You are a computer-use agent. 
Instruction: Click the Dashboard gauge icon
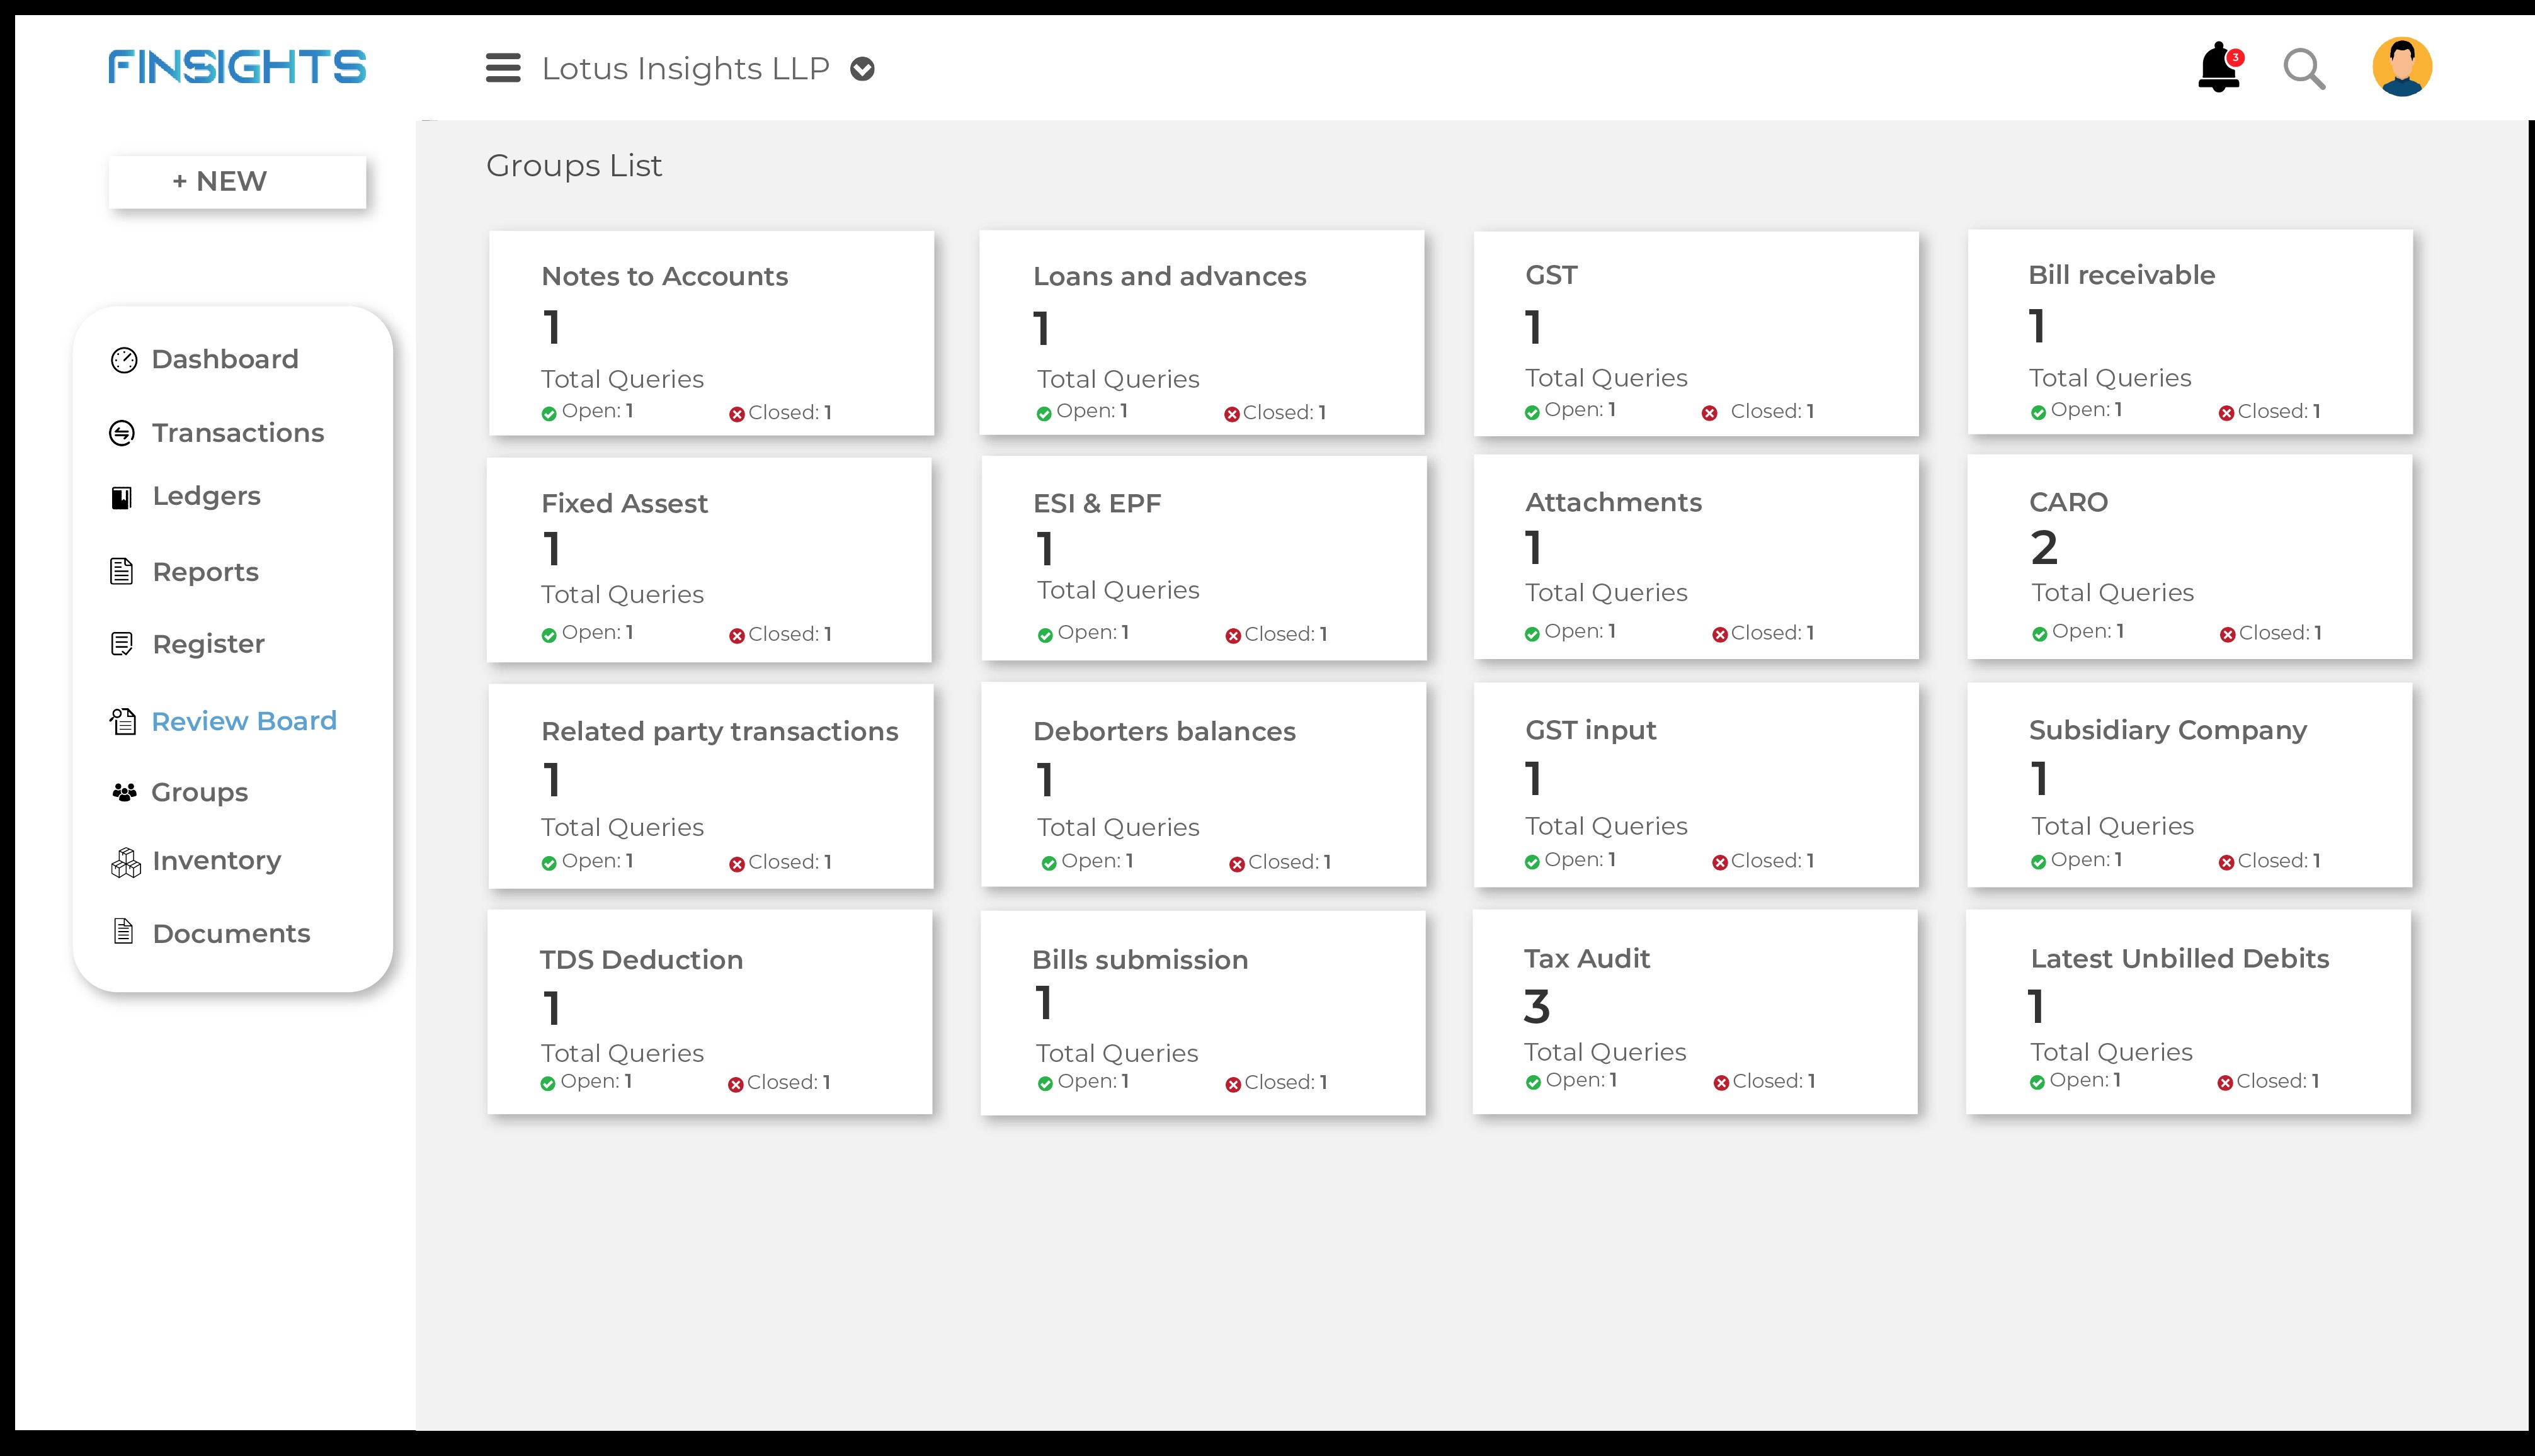coord(124,360)
